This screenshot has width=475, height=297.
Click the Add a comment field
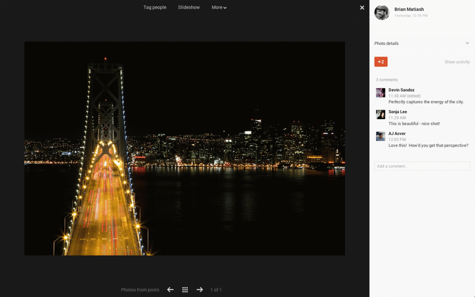pyautogui.click(x=422, y=166)
